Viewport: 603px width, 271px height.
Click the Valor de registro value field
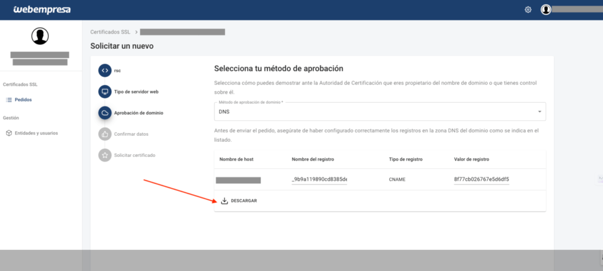482,179
